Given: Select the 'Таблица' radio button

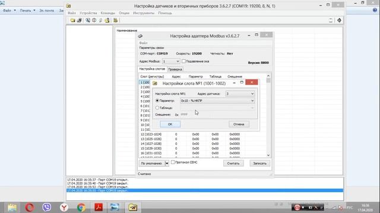Looking at the screenshot, I should [x=157, y=108].
